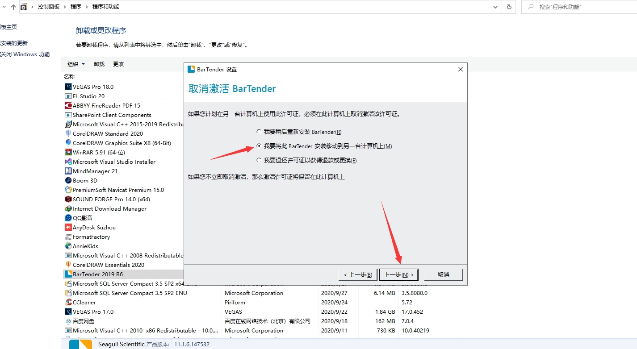The image size is (637, 349).
Task: Select the BarTender 2019 R6 icon
Action: coord(68,274)
